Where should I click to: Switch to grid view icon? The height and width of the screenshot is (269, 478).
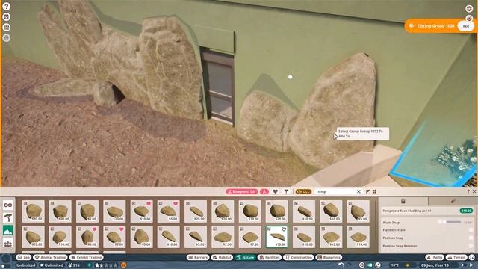coord(374,191)
